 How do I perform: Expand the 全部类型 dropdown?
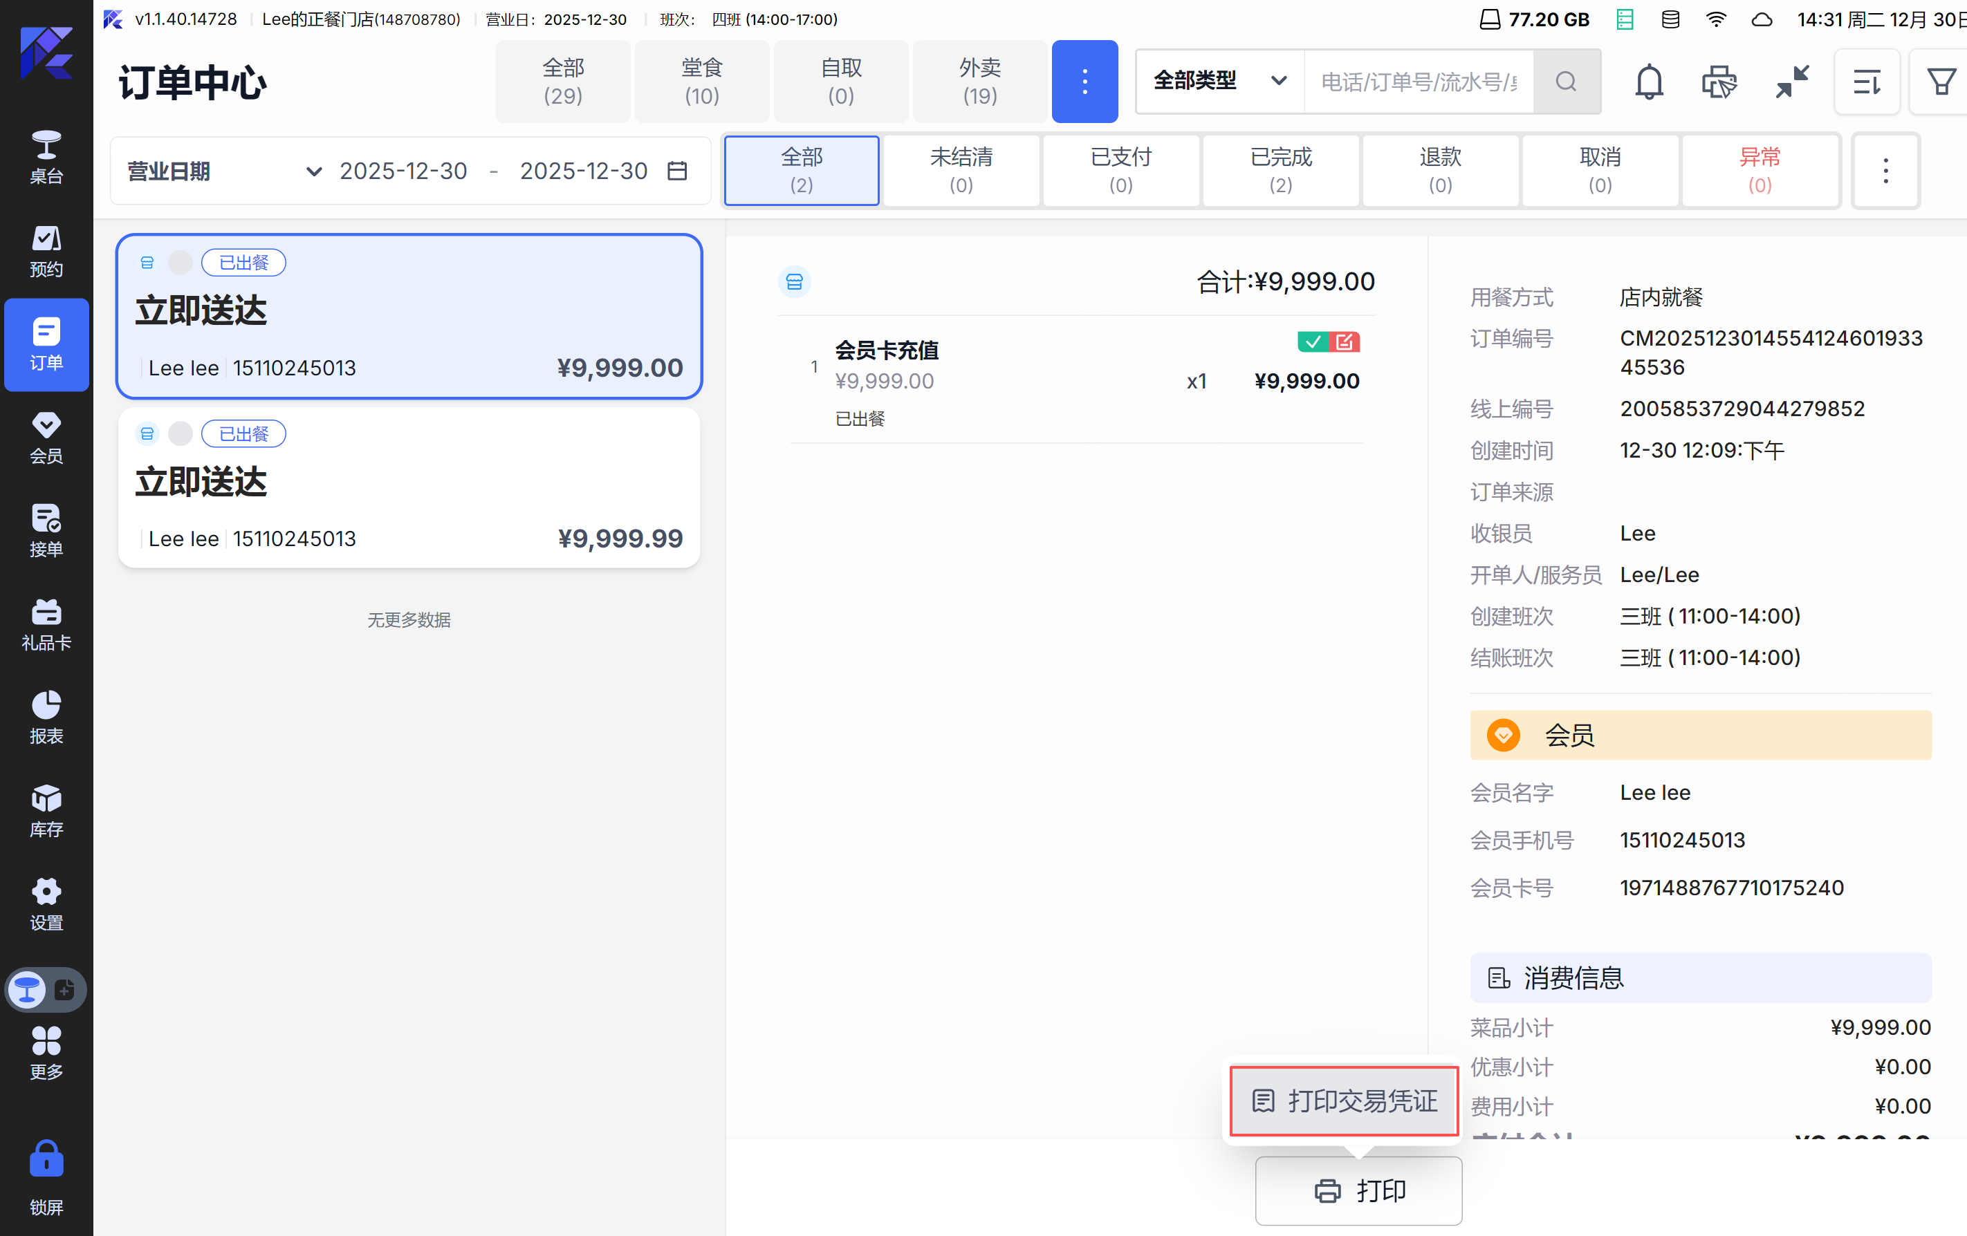tap(1219, 81)
